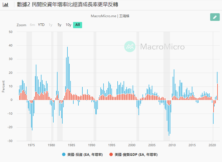Image resolution: width=222 pixels, height=162 pixels.
Task: Click the MacroMicro watermark text
Action: pos(162,47)
